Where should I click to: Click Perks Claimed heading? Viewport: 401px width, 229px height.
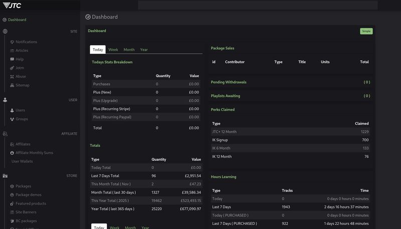[x=223, y=109]
